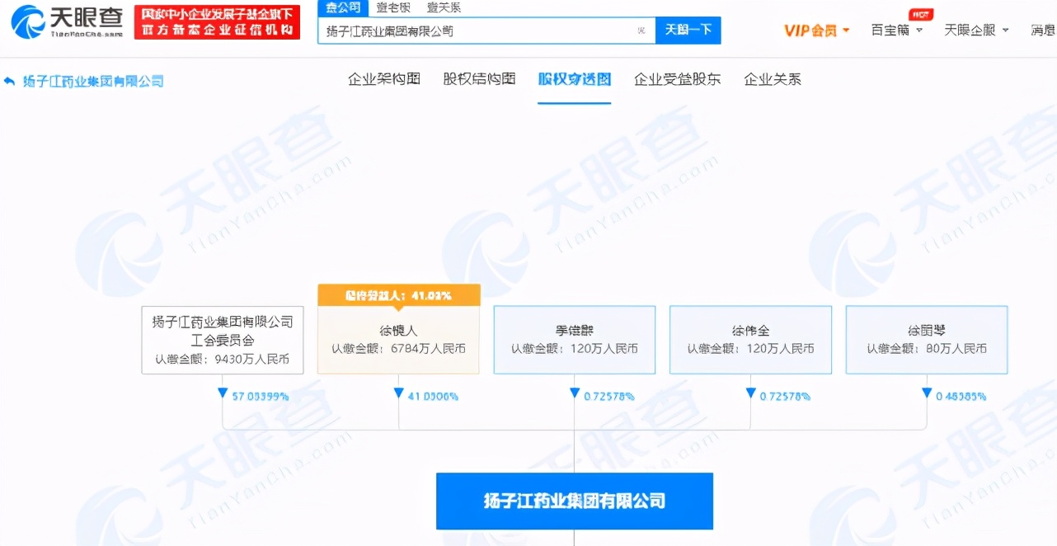Switch to the 股权结构图 tab
The image size is (1057, 546).
point(478,79)
